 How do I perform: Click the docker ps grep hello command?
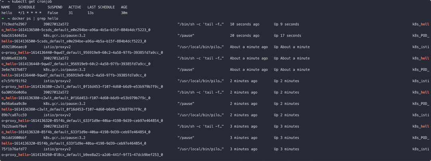pyautogui.click(x=35, y=19)
